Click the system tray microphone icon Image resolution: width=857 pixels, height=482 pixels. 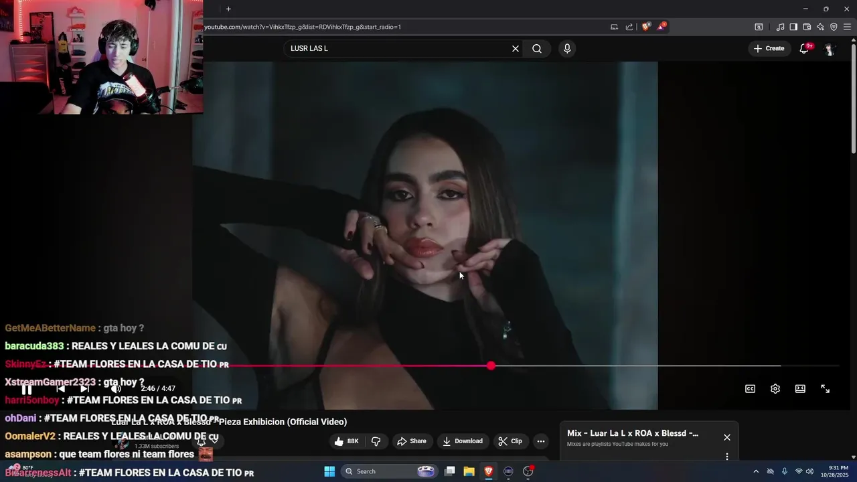(785, 471)
